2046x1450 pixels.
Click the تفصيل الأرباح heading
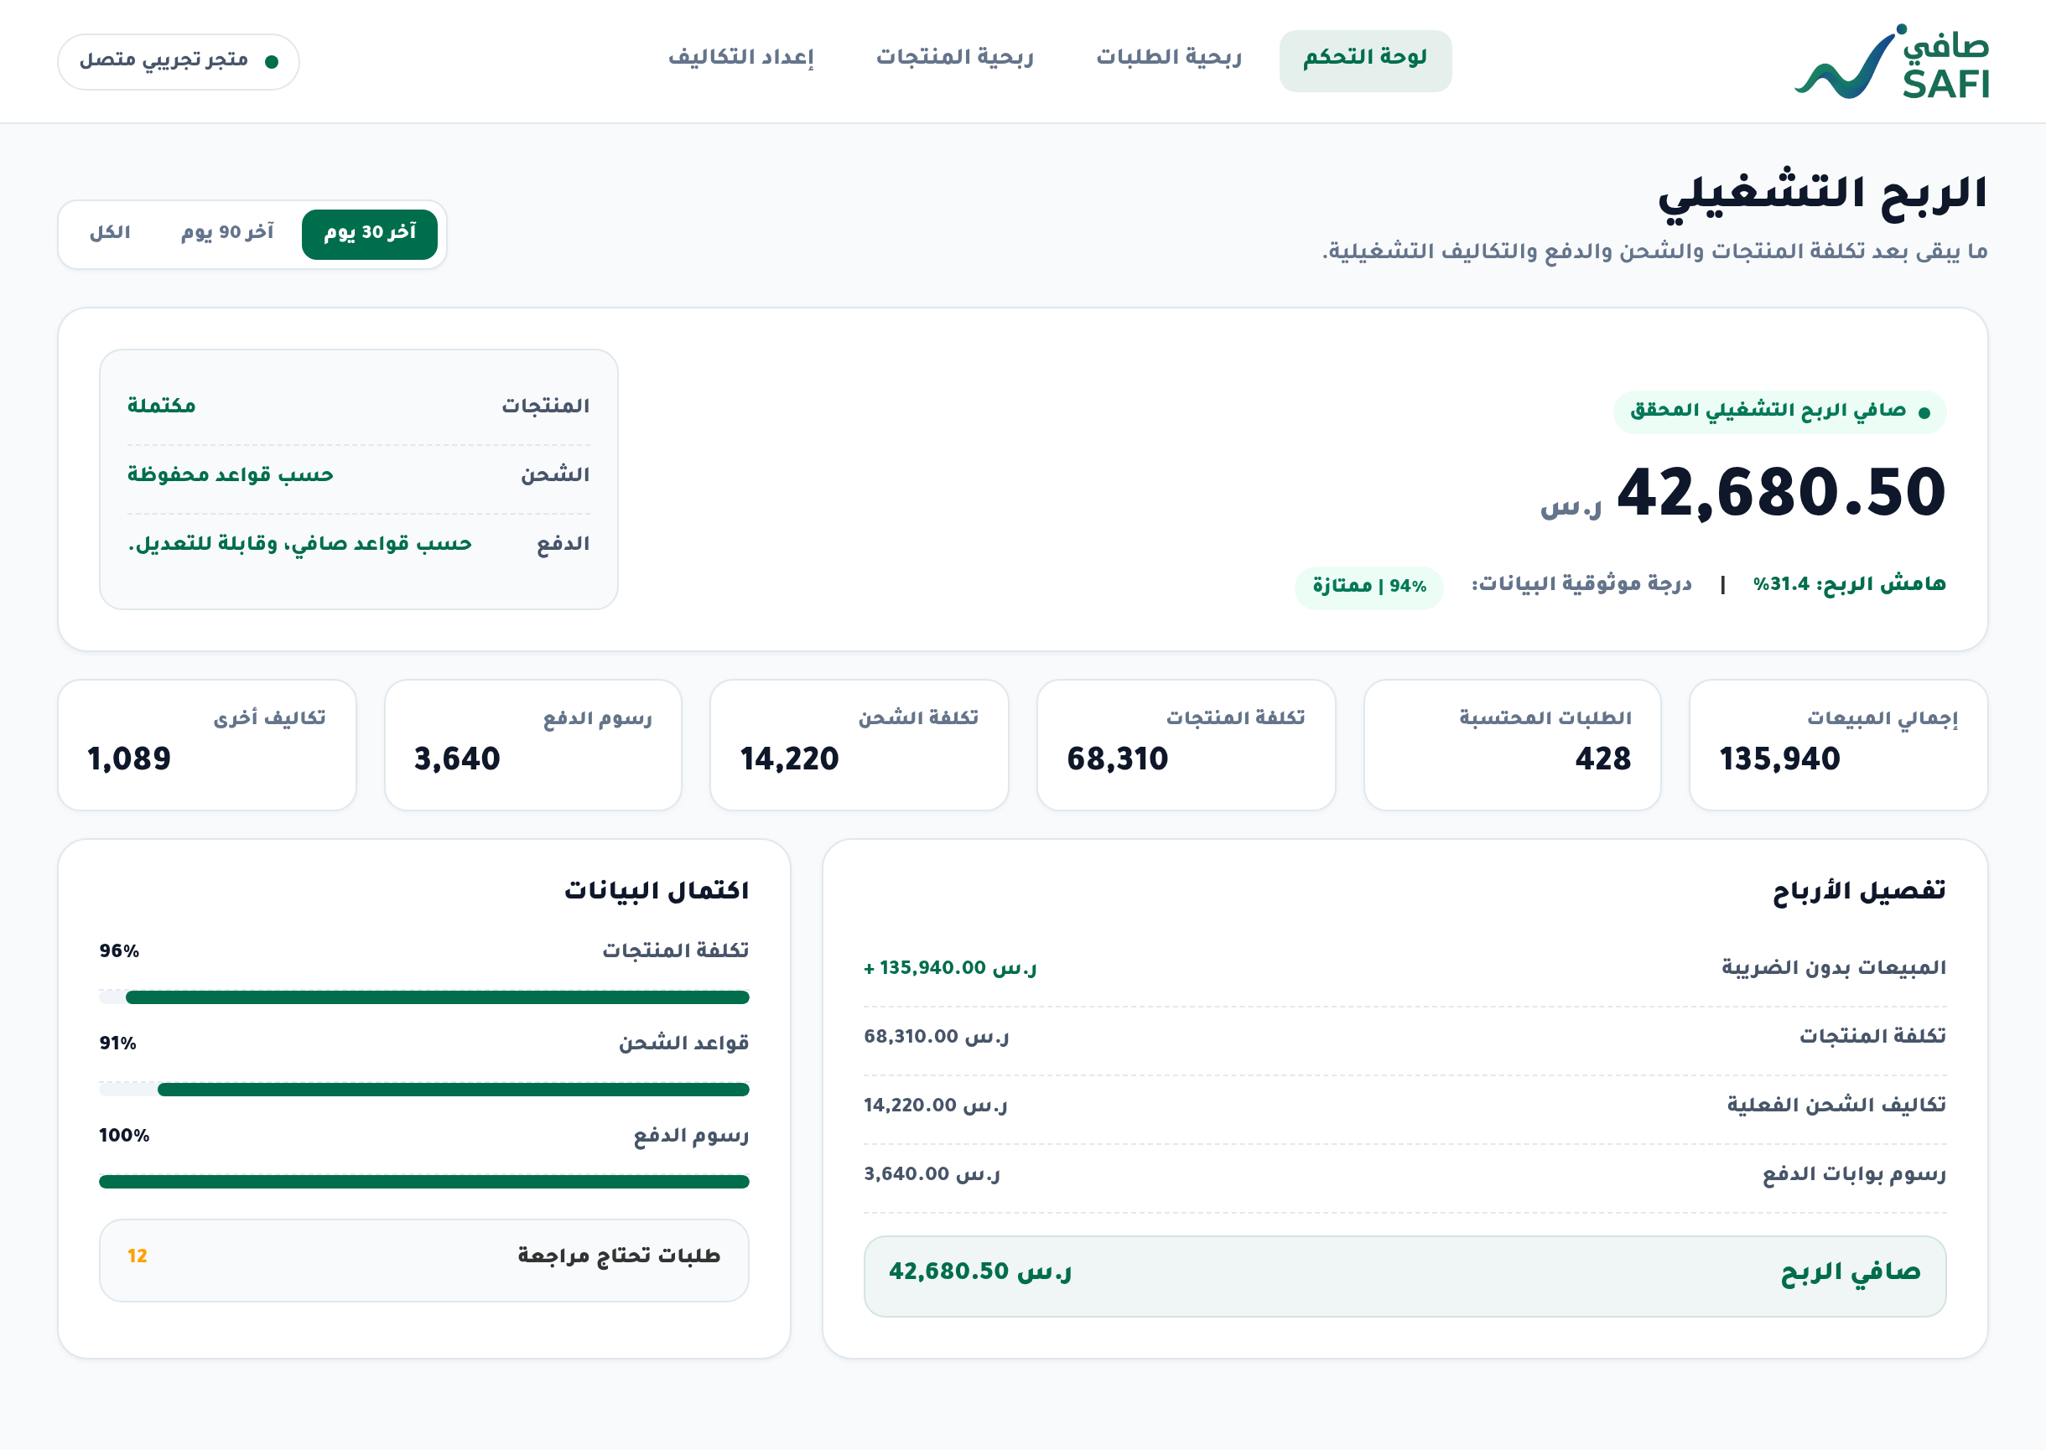pyautogui.click(x=1858, y=891)
